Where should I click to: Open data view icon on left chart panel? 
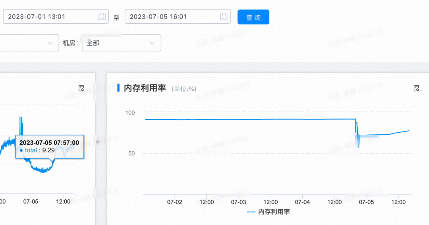pos(81,88)
